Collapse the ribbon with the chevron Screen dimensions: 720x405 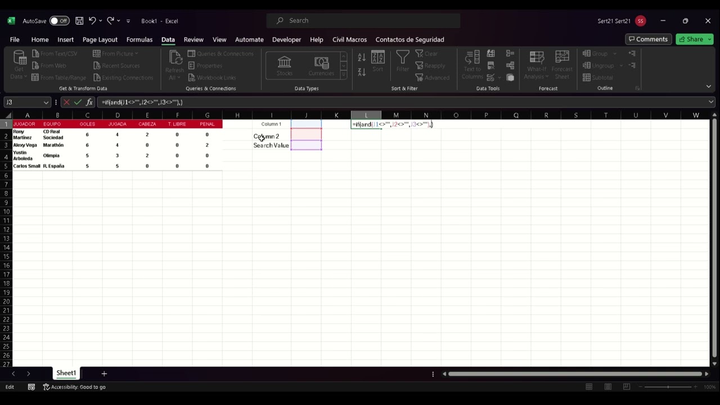pyautogui.click(x=708, y=87)
